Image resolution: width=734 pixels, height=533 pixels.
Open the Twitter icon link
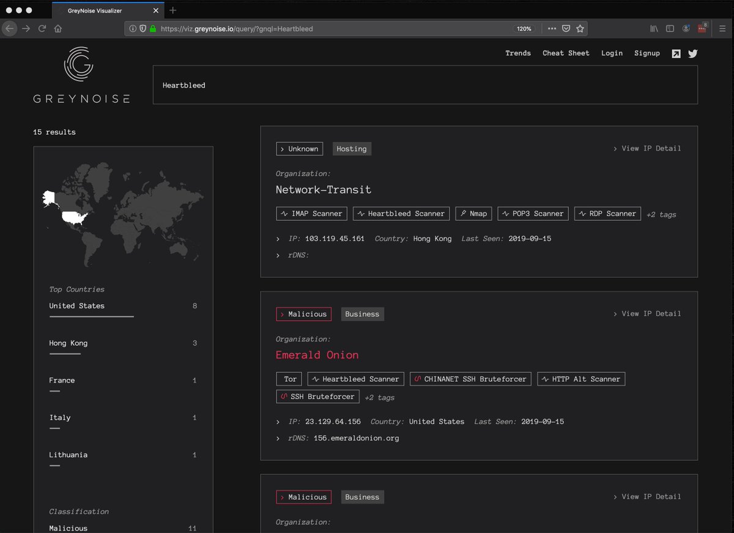coord(692,54)
